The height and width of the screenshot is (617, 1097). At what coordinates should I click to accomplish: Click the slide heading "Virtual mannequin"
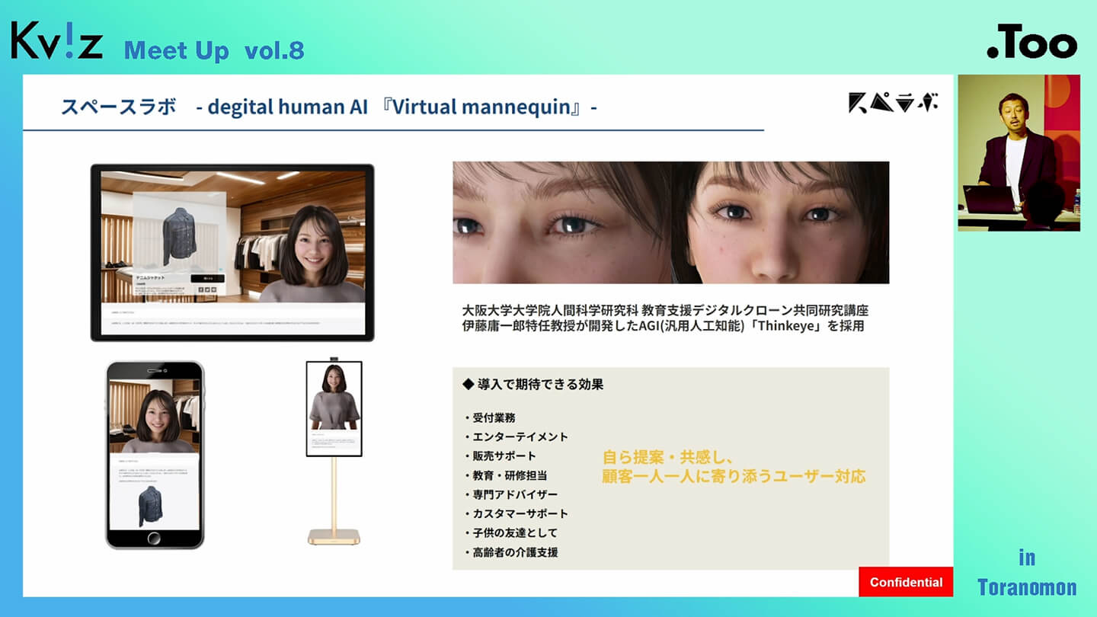(482, 107)
